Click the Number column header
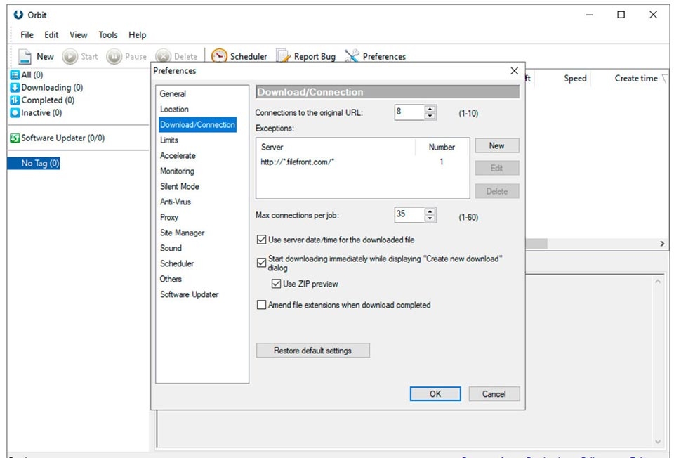Screen dimensions: 674x458 tap(442, 147)
